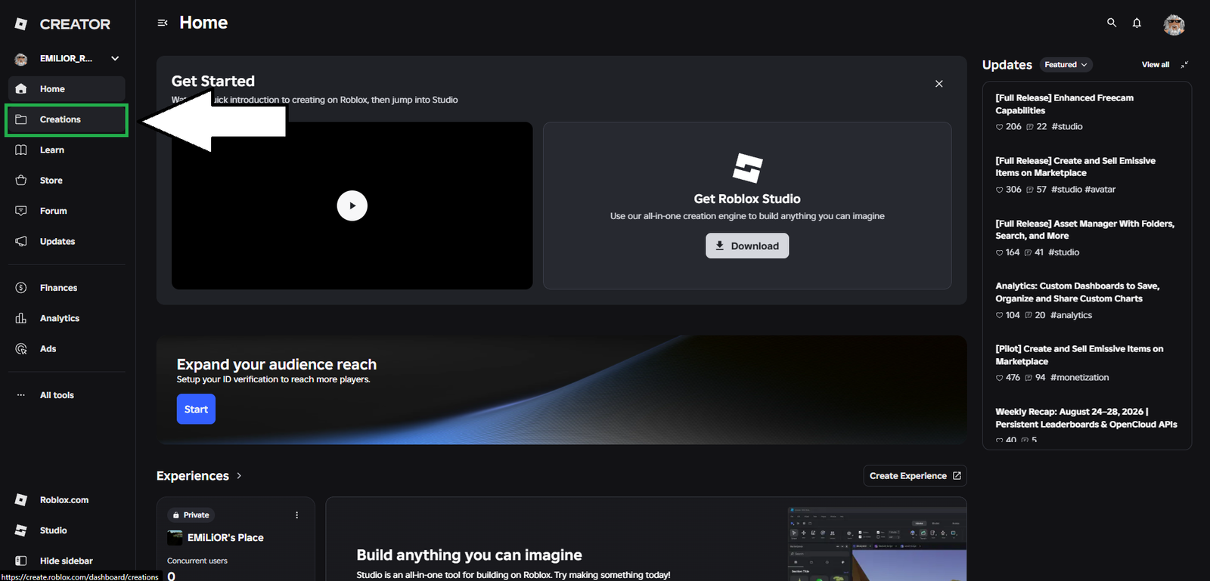Click the #studio tag under Freecam update
This screenshot has height=581, width=1210.
(x=1067, y=127)
